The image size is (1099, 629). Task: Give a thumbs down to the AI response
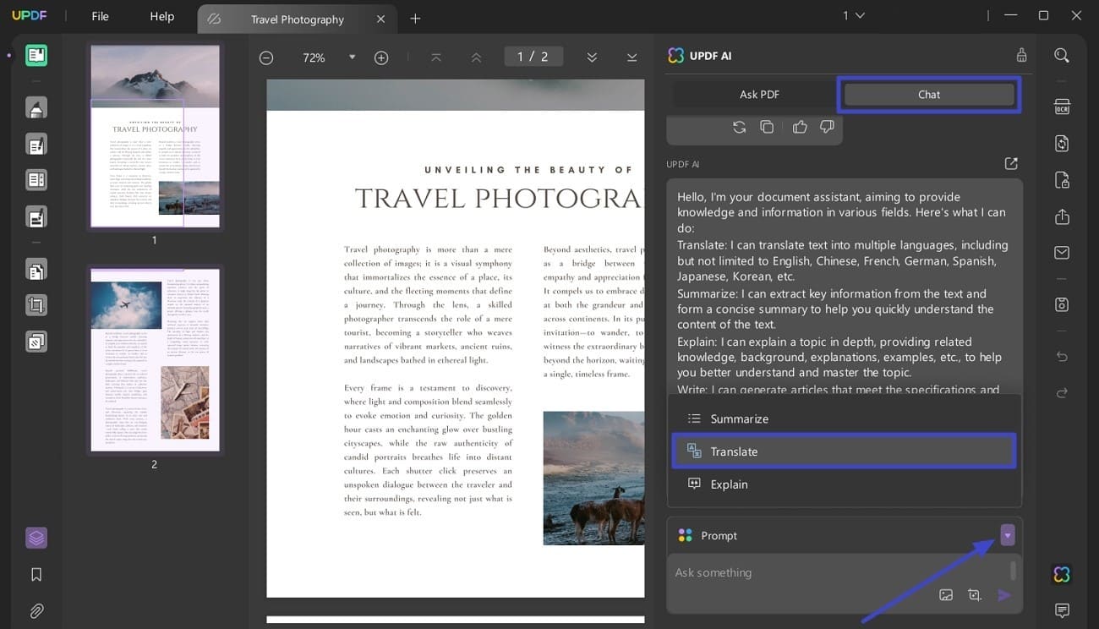[x=827, y=126]
